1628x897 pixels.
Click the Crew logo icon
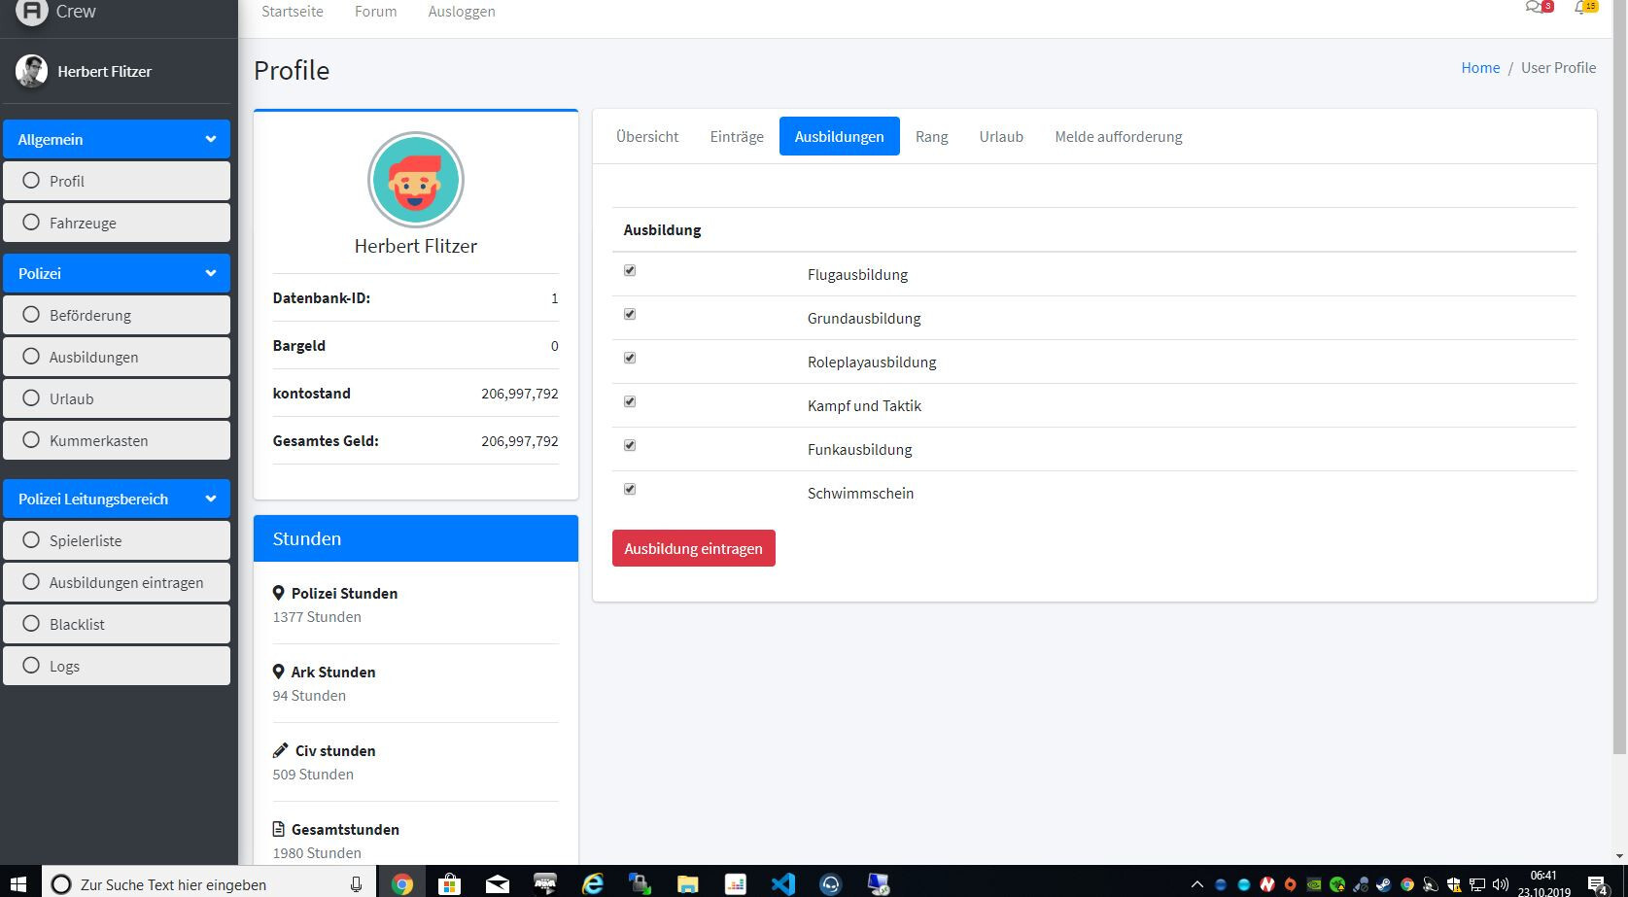point(32,11)
